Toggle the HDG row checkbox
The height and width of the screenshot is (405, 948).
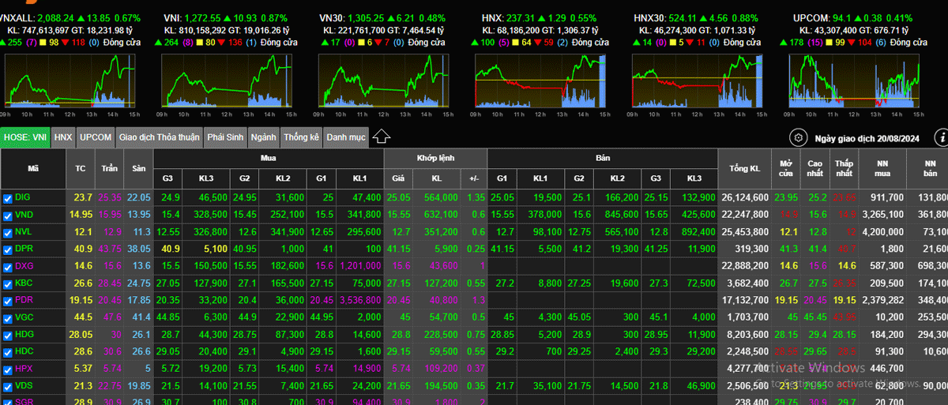coord(7,335)
